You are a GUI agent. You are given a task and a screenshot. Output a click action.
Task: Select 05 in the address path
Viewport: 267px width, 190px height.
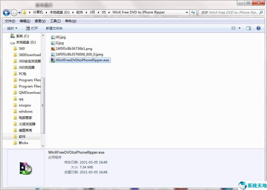pyautogui.click(x=104, y=12)
